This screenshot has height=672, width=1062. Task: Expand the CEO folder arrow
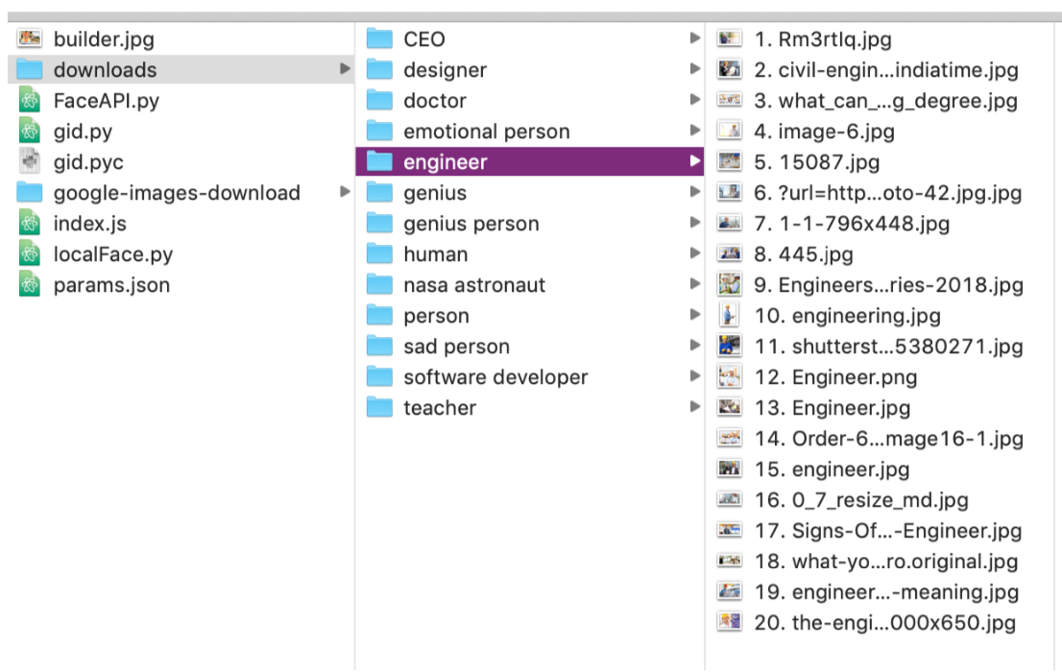(694, 38)
